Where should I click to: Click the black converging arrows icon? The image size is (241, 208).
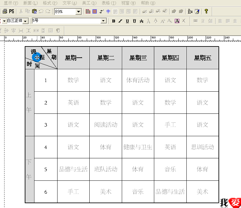pos(102,11)
